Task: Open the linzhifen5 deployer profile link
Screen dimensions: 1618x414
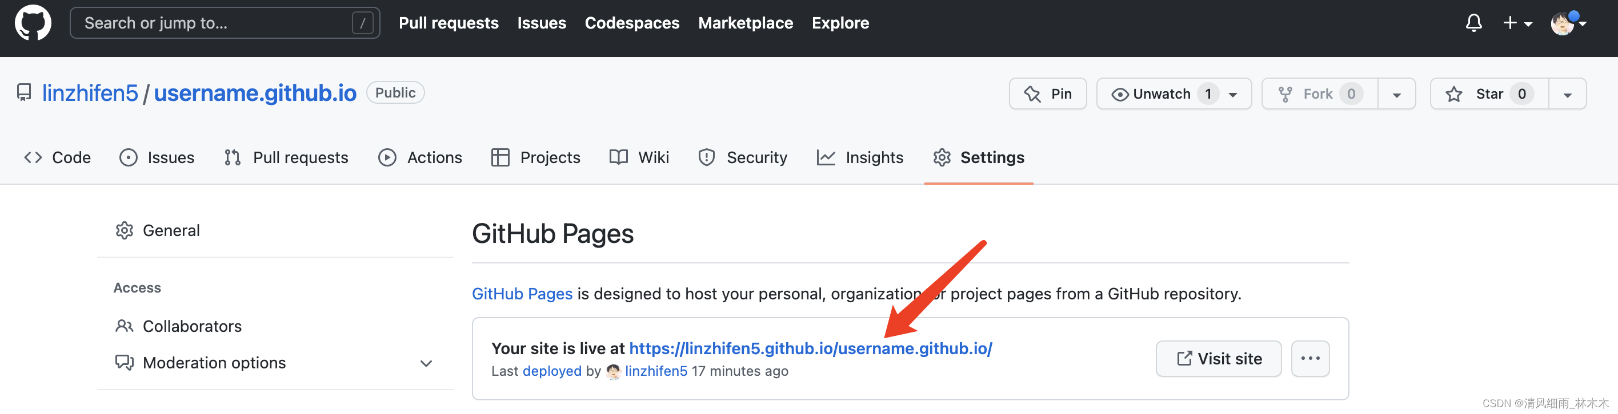Action: [656, 371]
